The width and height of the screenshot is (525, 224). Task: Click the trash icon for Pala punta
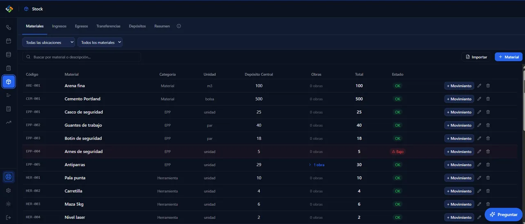click(488, 178)
